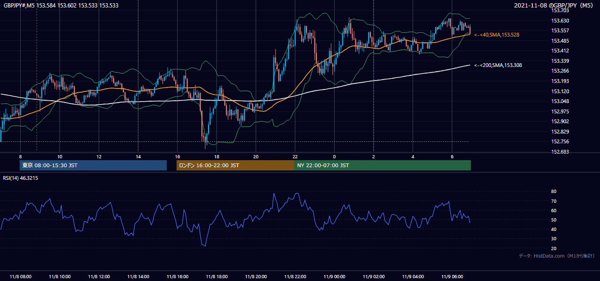
Task: Click the データ: HistData.com source credit
Action: tap(557, 256)
